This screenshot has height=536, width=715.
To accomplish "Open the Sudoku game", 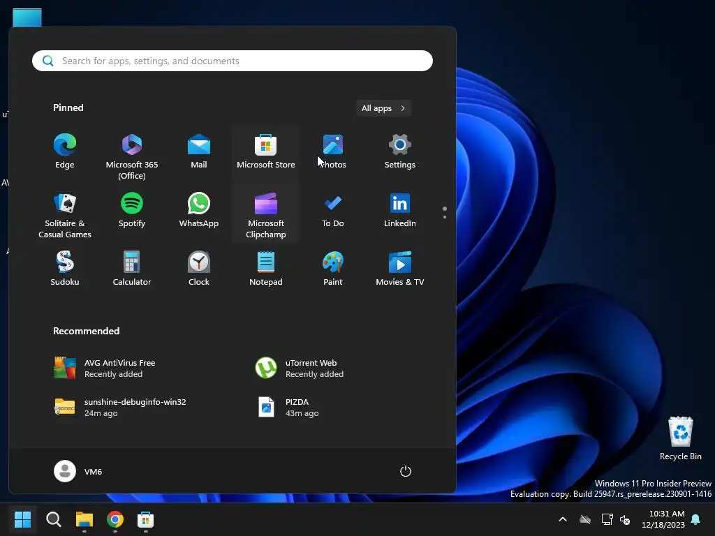I will tap(65, 269).
